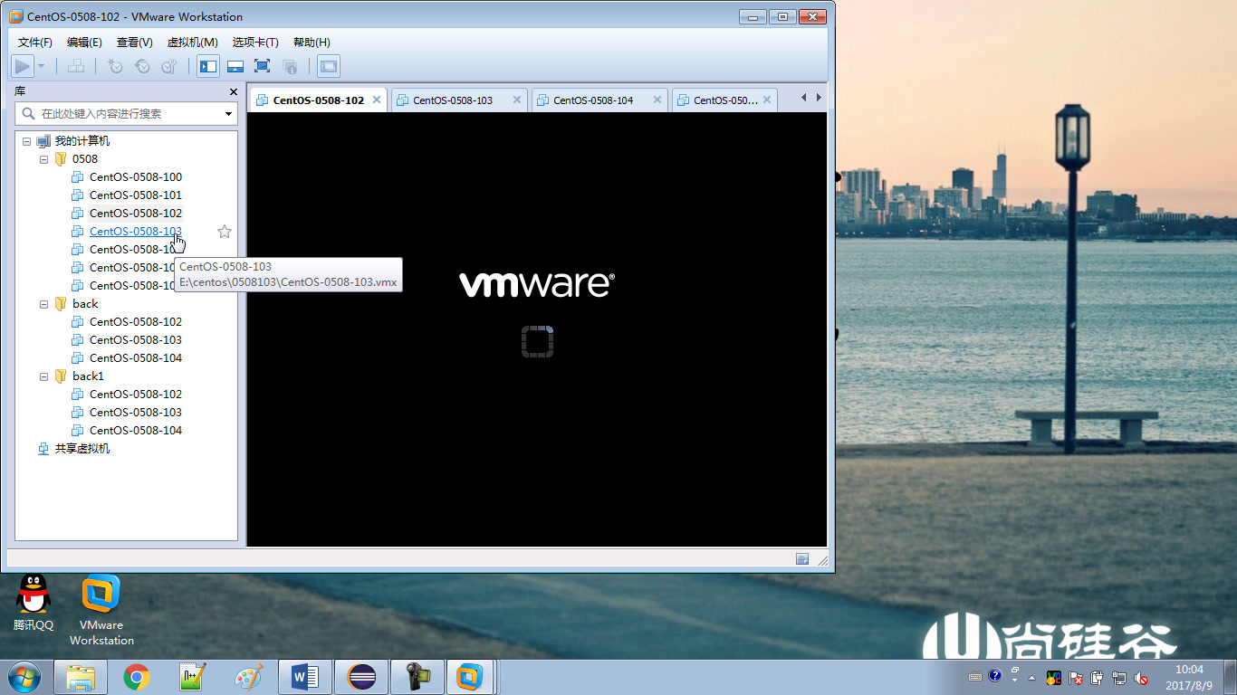Select CentOS-0508-100 in the library

pos(136,177)
